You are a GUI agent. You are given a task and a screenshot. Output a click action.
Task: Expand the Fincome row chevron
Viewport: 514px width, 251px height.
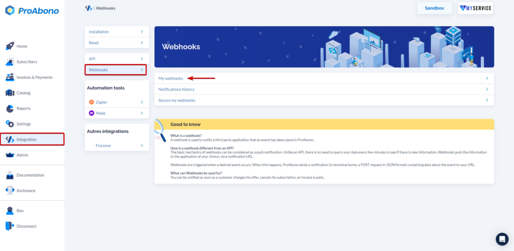[x=142, y=146]
